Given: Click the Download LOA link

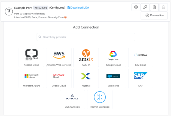Looking at the screenshot, I should coord(78,8).
